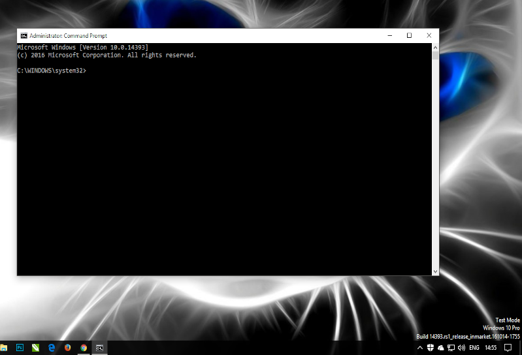Viewport: 522px width, 355px height.
Task: Click the '(c) 2016 Microsoft Corporation' line
Action: coord(106,55)
